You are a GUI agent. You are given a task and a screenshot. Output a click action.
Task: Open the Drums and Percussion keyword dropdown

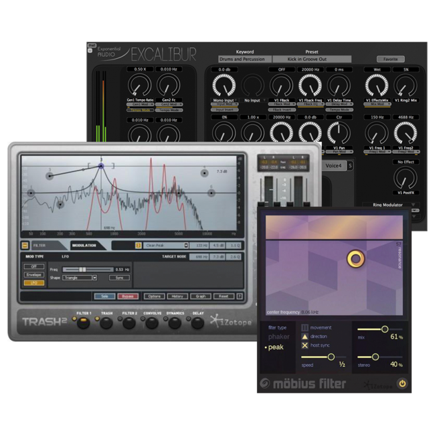(244, 60)
